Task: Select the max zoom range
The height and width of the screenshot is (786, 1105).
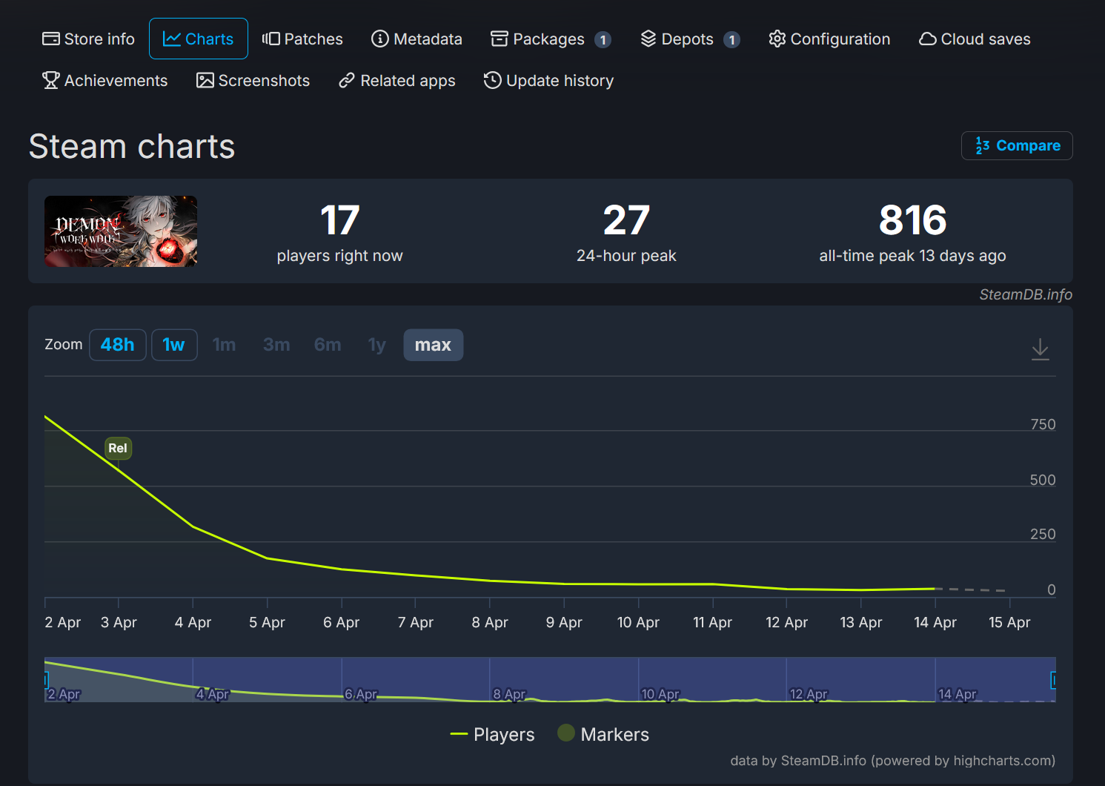Action: coord(433,345)
